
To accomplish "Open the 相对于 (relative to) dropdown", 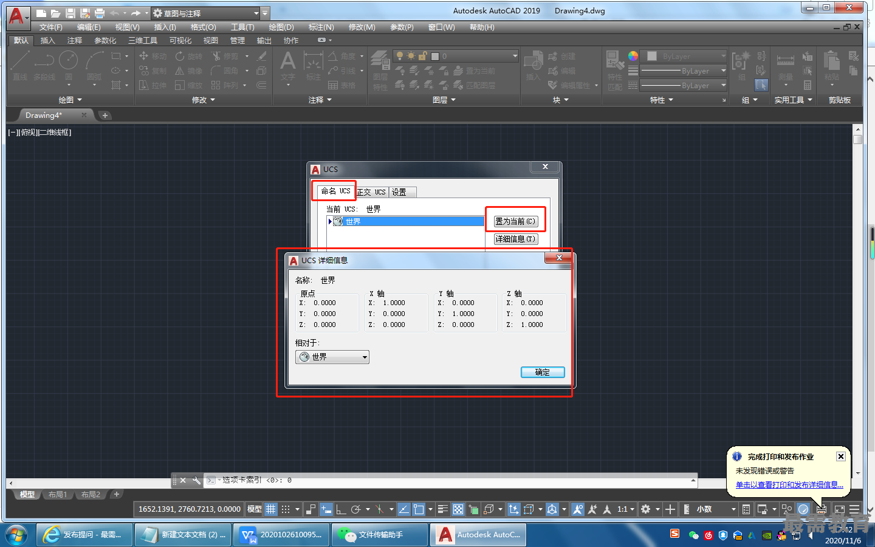I will tap(332, 357).
